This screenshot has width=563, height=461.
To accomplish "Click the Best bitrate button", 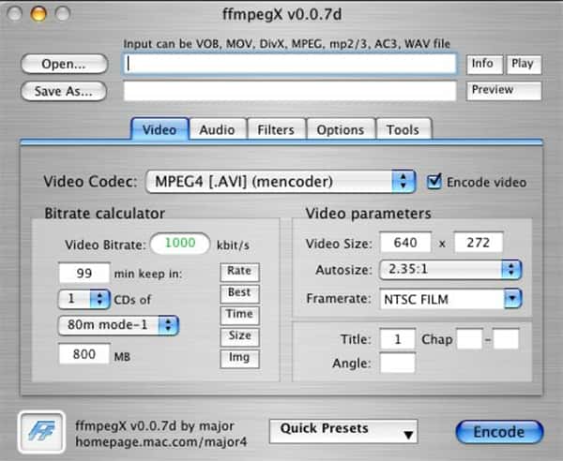I will click(x=239, y=292).
